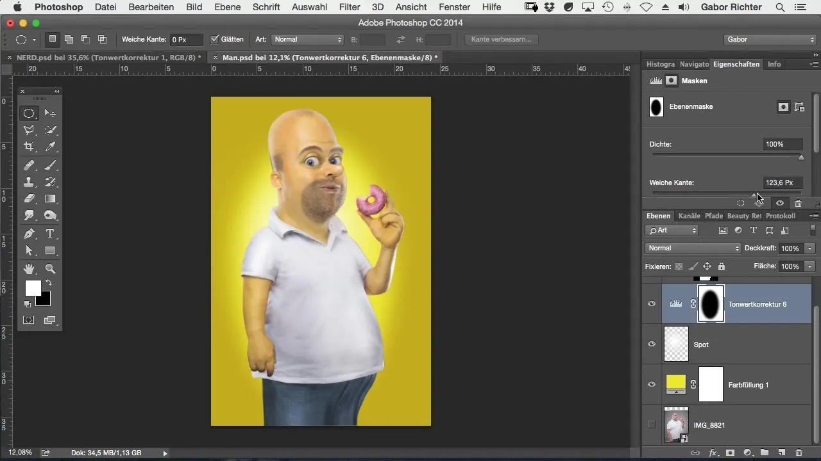
Task: Add layer mask from Layers panel bottom
Action: tap(730, 452)
